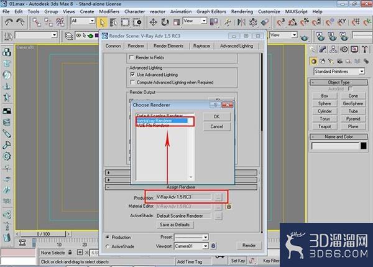Select the Lights category icon
The image size is (373, 267).
[x=331, y=62]
